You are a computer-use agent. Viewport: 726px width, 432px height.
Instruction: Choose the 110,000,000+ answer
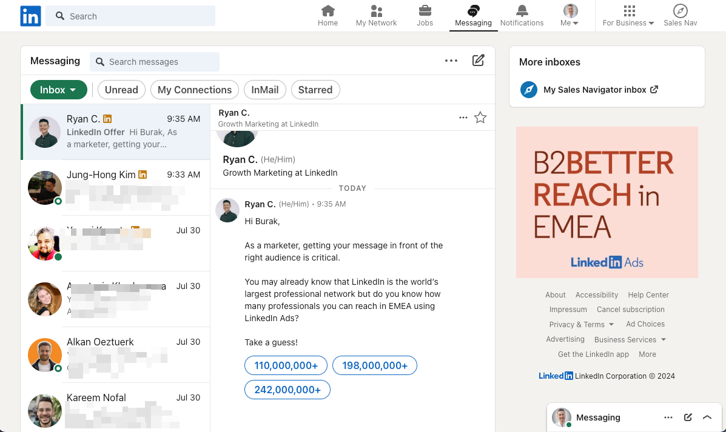click(286, 365)
